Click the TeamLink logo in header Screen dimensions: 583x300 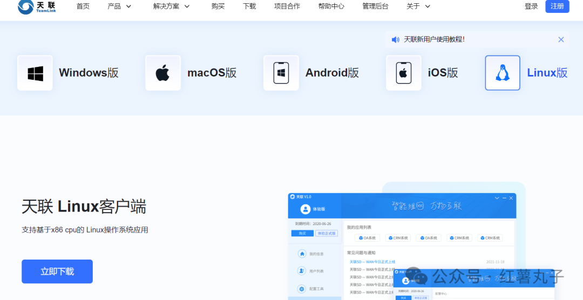37,6
